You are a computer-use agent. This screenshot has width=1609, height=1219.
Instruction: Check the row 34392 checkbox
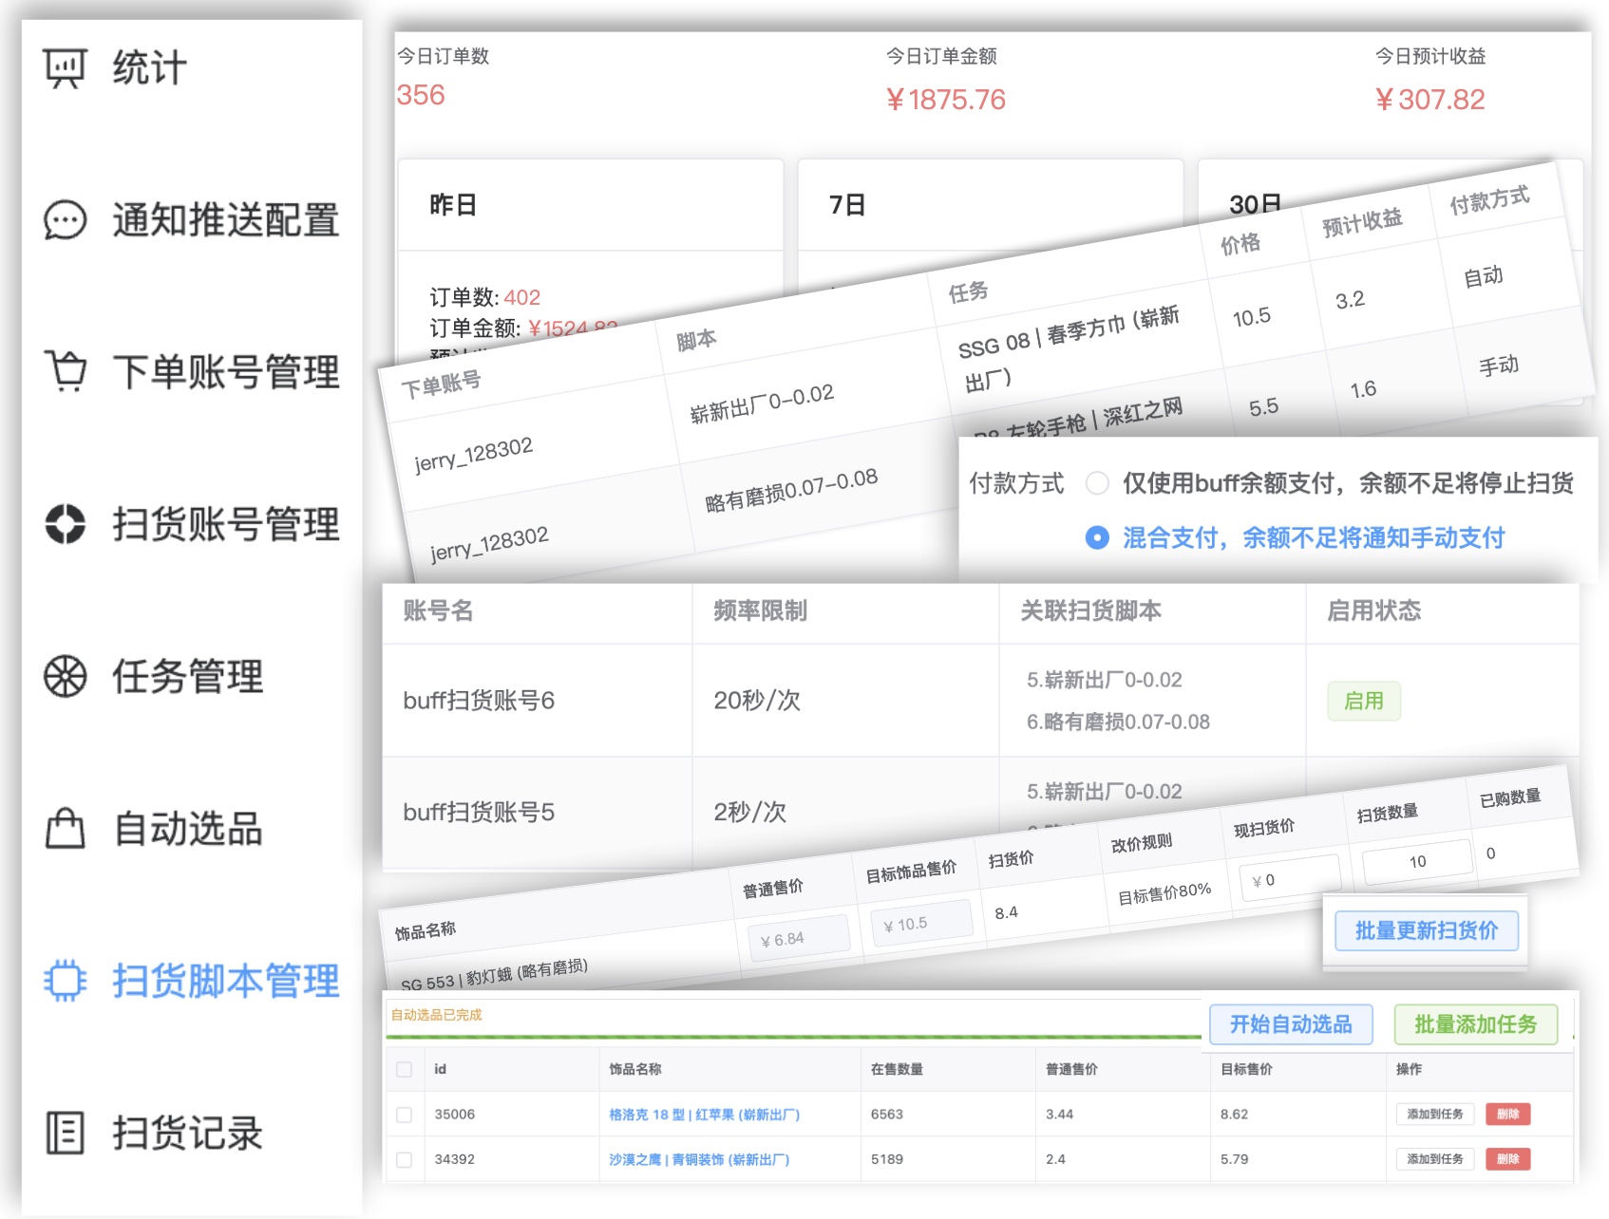click(x=405, y=1159)
